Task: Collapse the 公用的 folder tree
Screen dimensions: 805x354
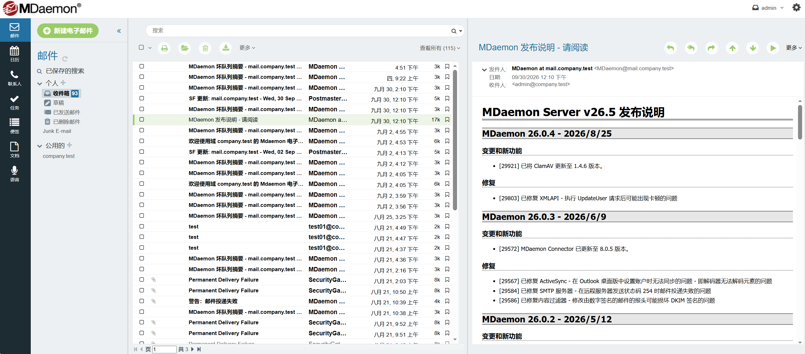Action: pos(40,146)
